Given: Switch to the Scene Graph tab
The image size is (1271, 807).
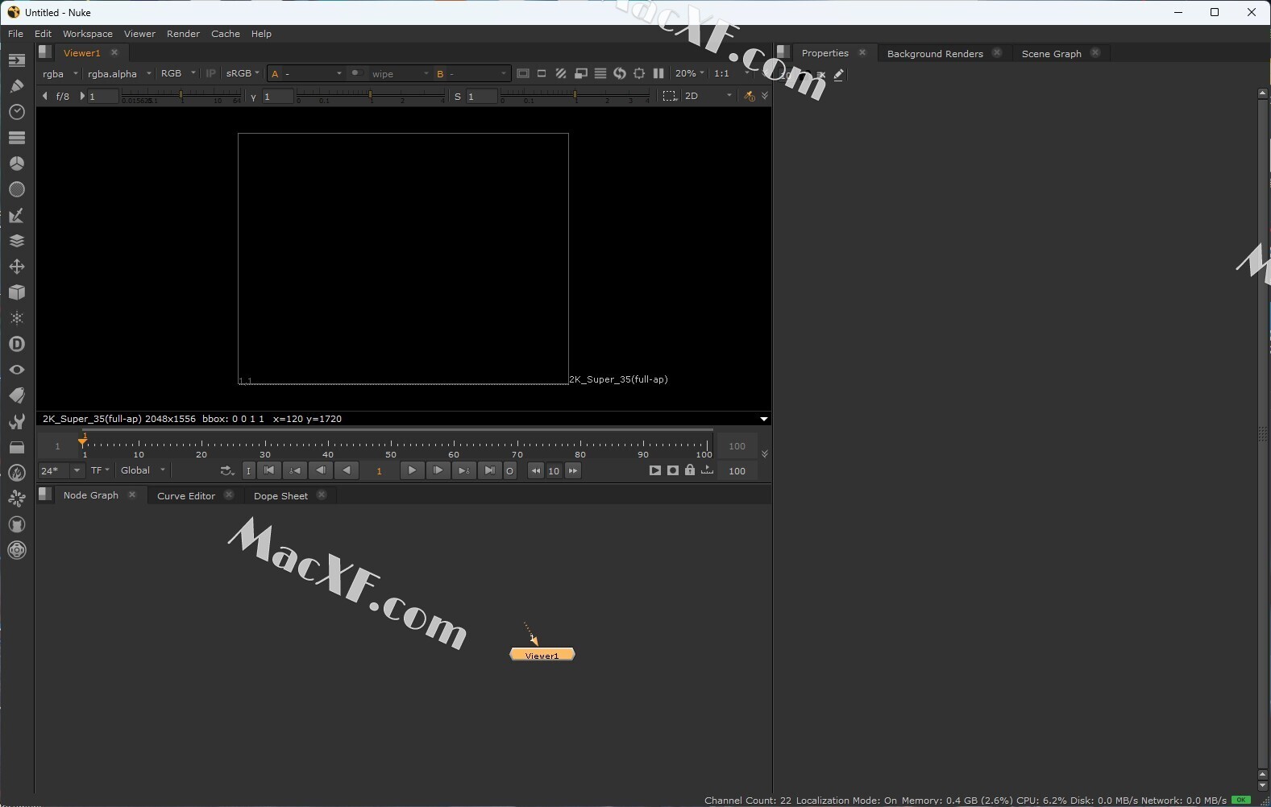Looking at the screenshot, I should tap(1051, 54).
